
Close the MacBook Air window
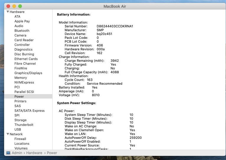click(8, 6)
